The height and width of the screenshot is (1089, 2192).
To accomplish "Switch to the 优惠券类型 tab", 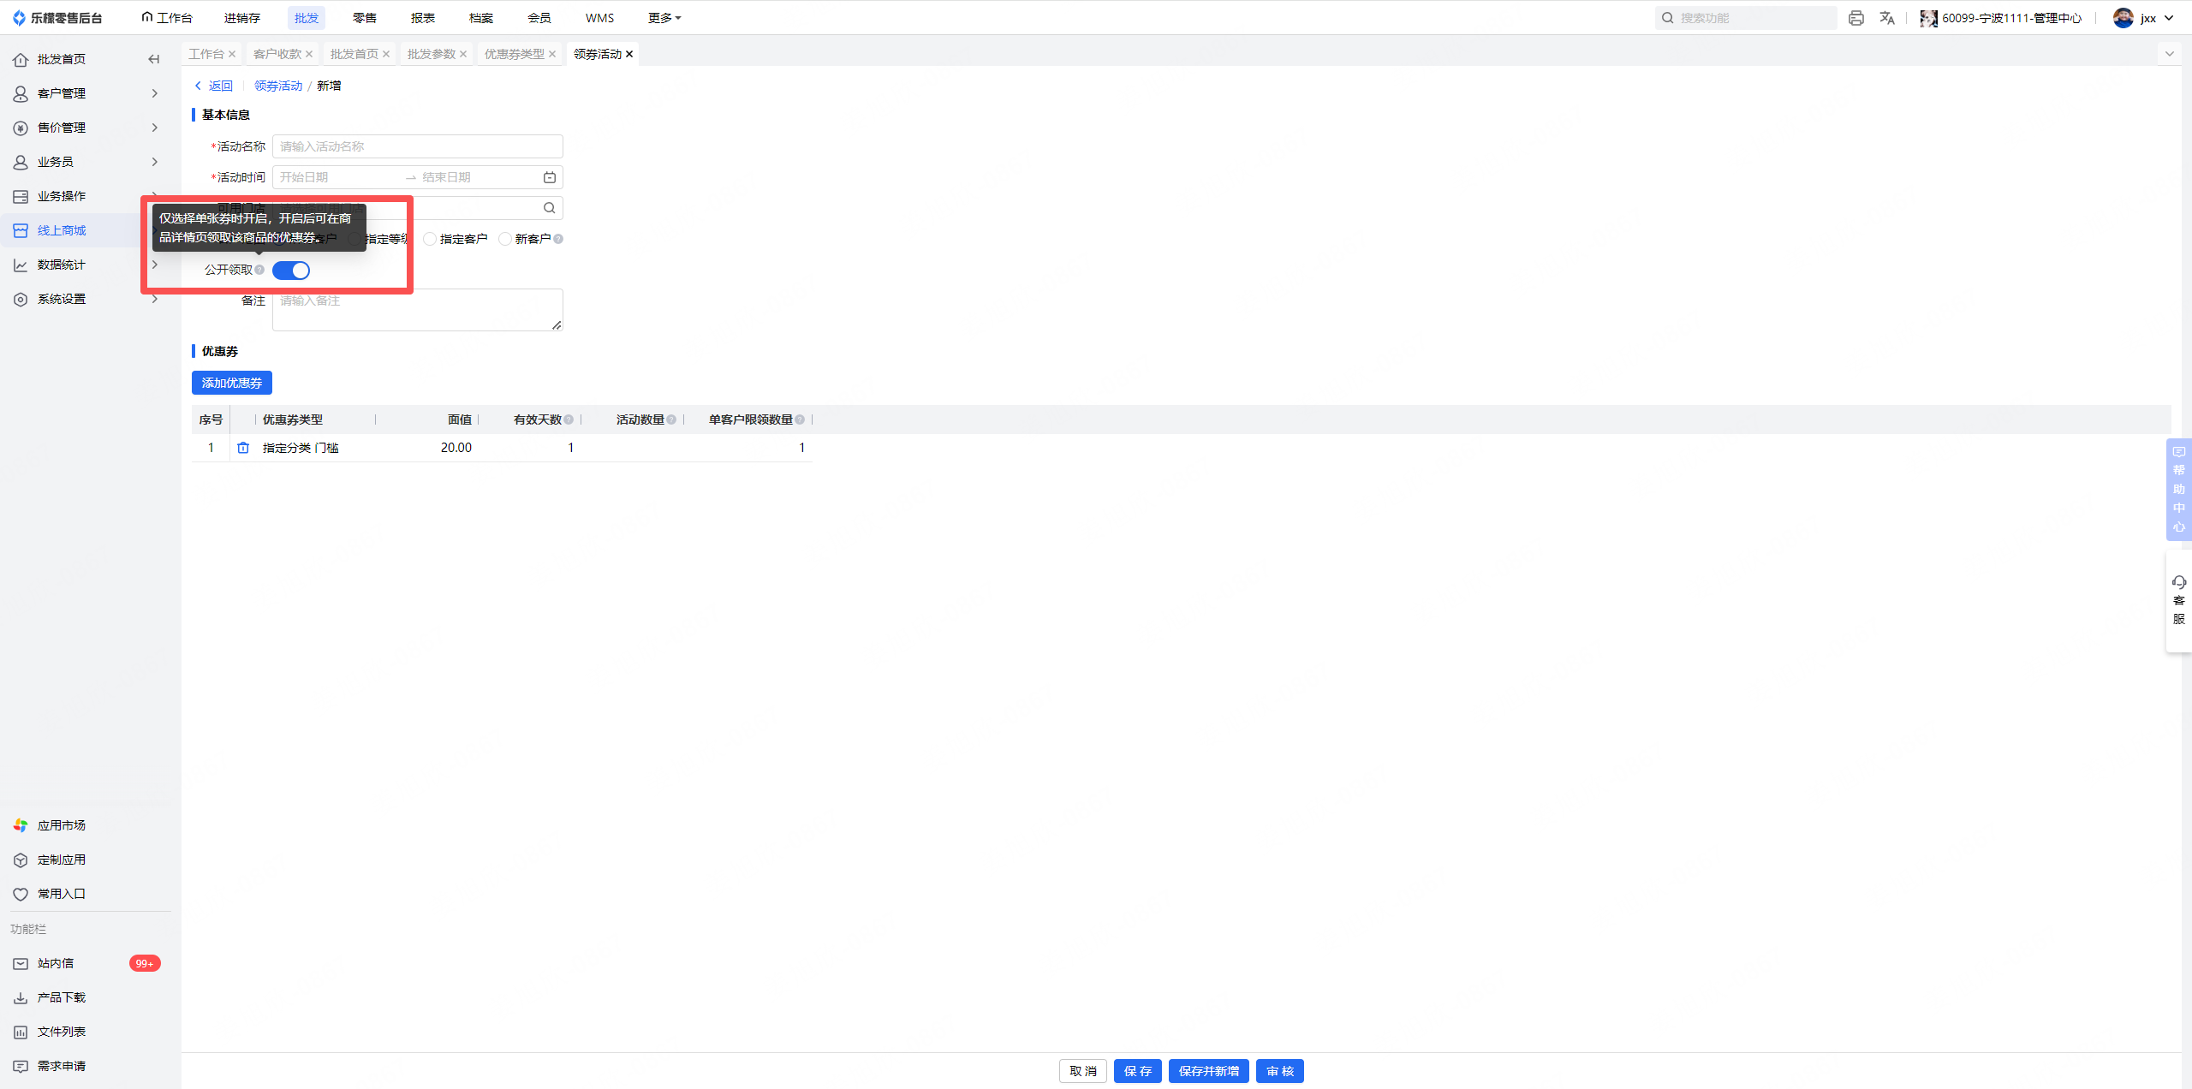I will click(514, 54).
